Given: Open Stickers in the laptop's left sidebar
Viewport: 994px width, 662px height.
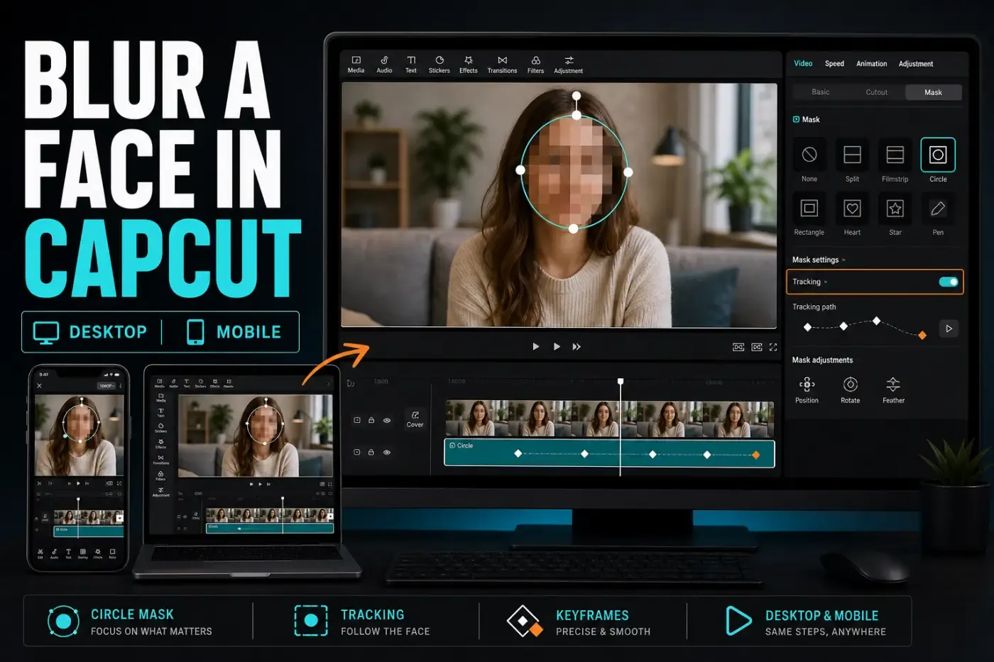Looking at the screenshot, I should [x=161, y=428].
